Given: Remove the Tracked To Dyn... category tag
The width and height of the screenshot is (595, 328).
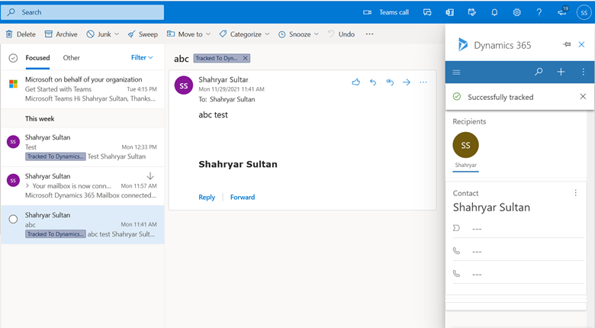Looking at the screenshot, I should point(245,58).
